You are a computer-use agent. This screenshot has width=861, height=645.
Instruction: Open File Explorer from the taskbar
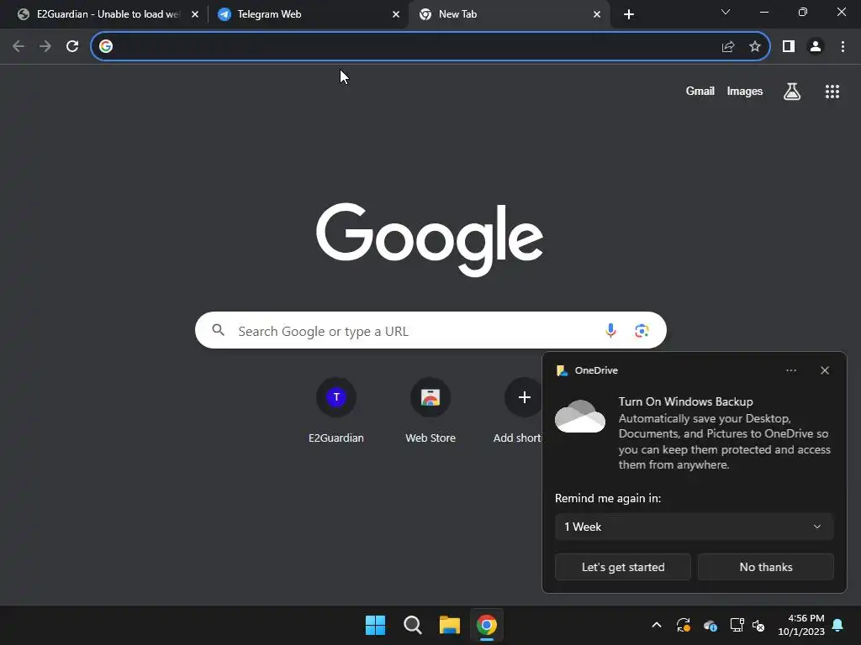[450, 625]
